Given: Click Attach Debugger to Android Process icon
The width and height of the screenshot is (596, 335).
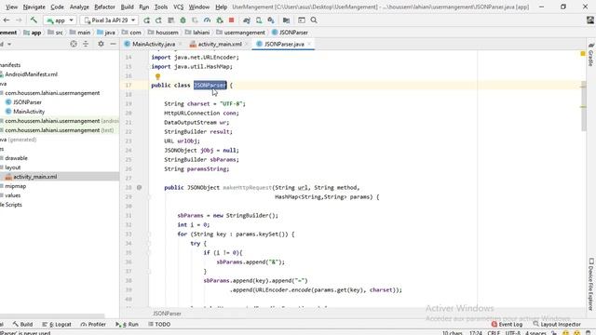Looking at the screenshot, I should (x=220, y=20).
